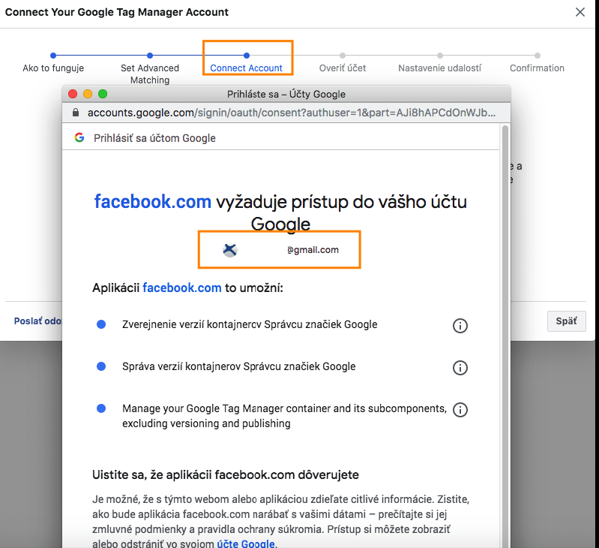Screen dimensions: 599x548
Task: Select the Set Advanced Matching step
Action: 150,74
